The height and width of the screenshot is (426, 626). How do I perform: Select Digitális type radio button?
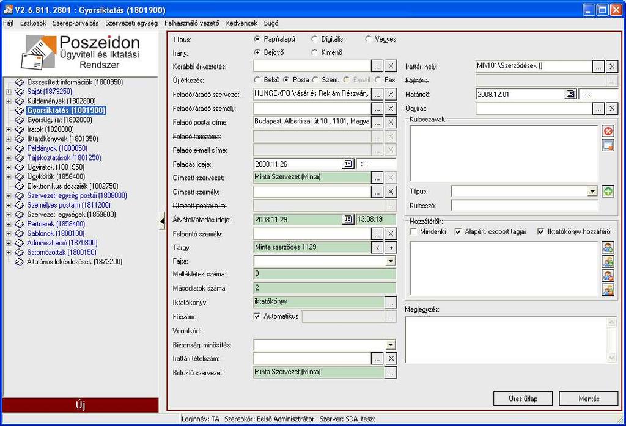[x=315, y=39]
